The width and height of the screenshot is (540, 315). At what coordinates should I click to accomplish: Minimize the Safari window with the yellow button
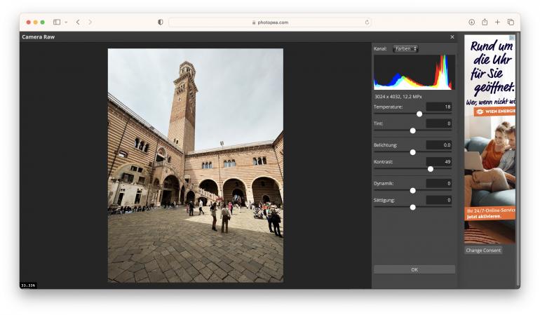pyautogui.click(x=36, y=22)
